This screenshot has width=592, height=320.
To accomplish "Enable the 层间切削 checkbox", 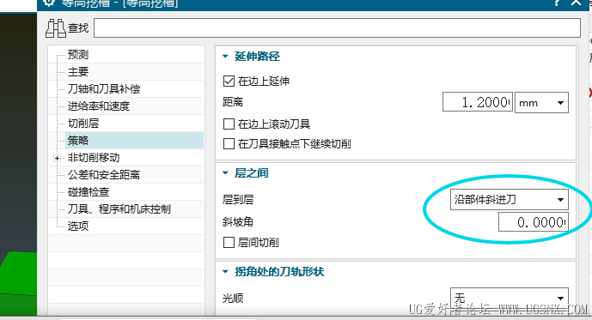I will tap(229, 242).
